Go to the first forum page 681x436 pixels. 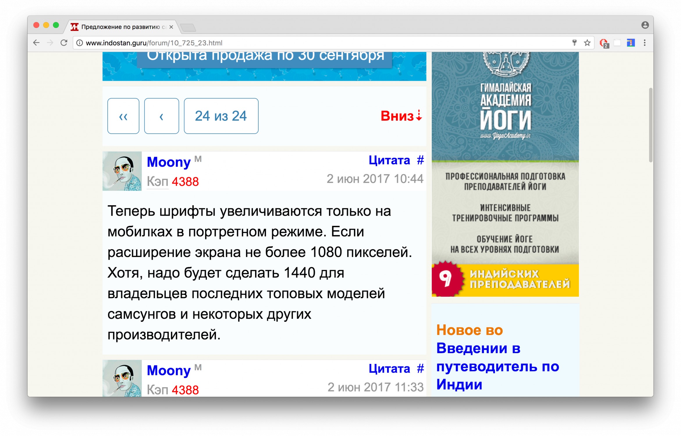(x=123, y=116)
